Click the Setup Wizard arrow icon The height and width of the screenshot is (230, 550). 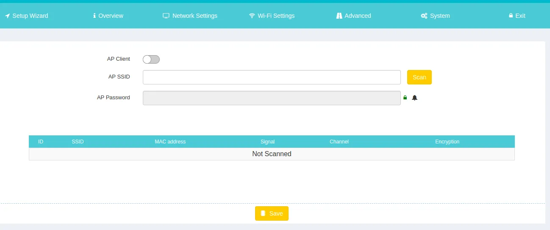click(7, 16)
